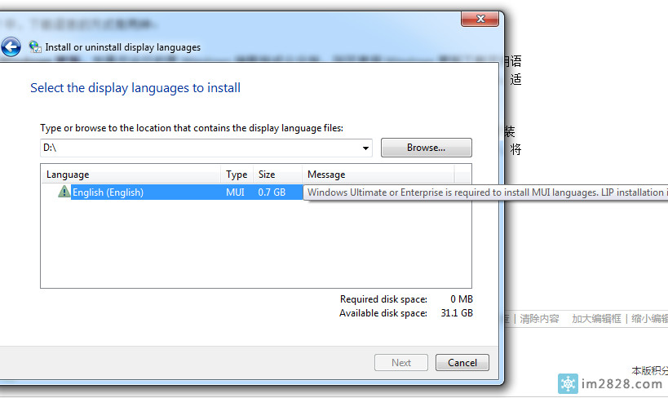Click the 加大编辑框 link in background page
The width and height of the screenshot is (668, 398).
coord(596,319)
